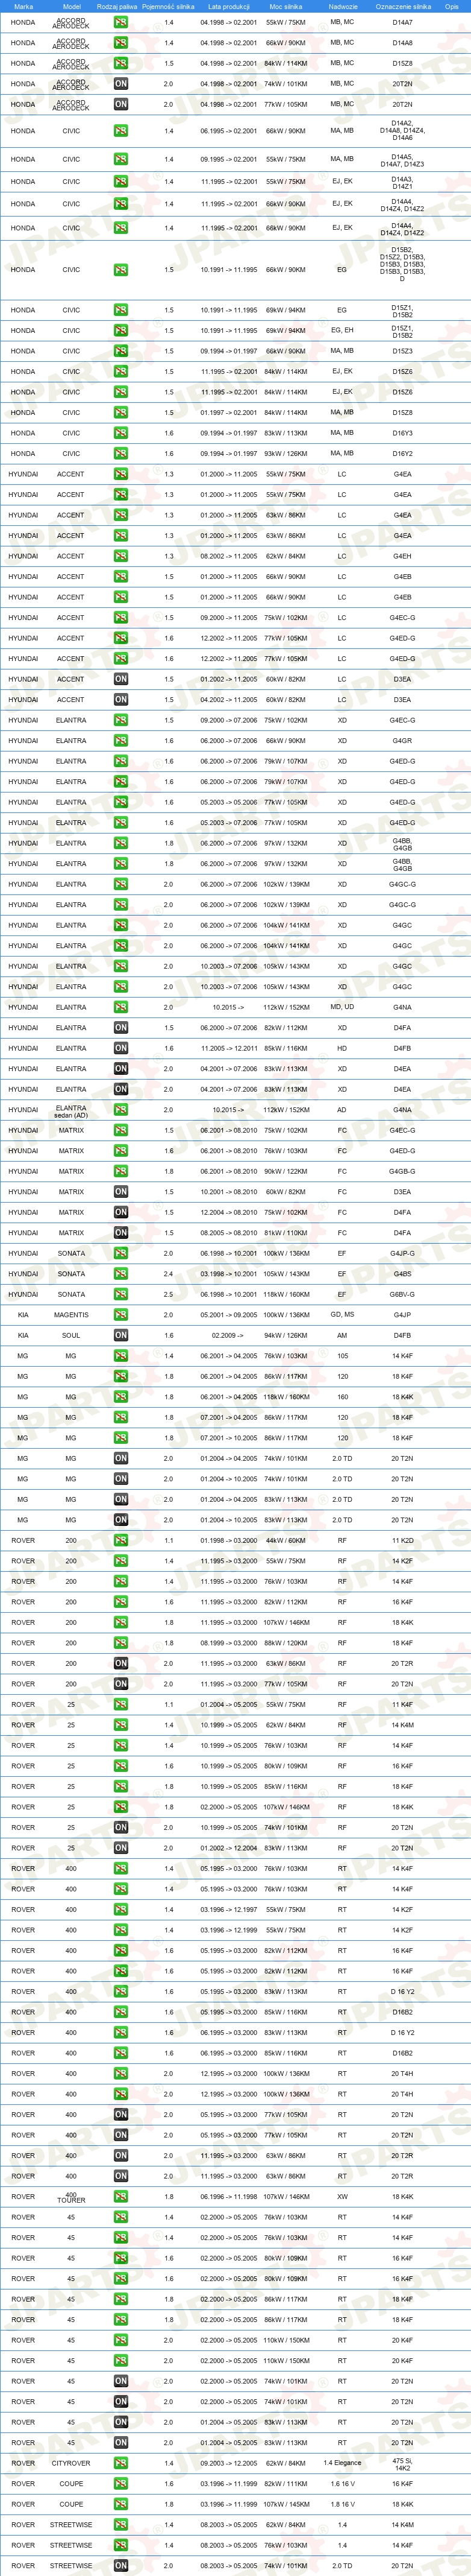Click petrol icon in Sonata G4JP-G row

coord(120,1253)
